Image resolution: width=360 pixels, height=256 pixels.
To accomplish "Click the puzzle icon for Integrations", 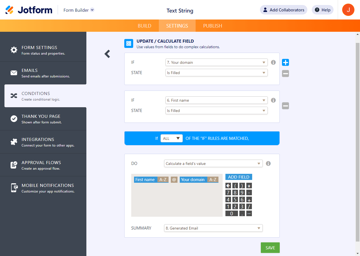I will point(14,142).
